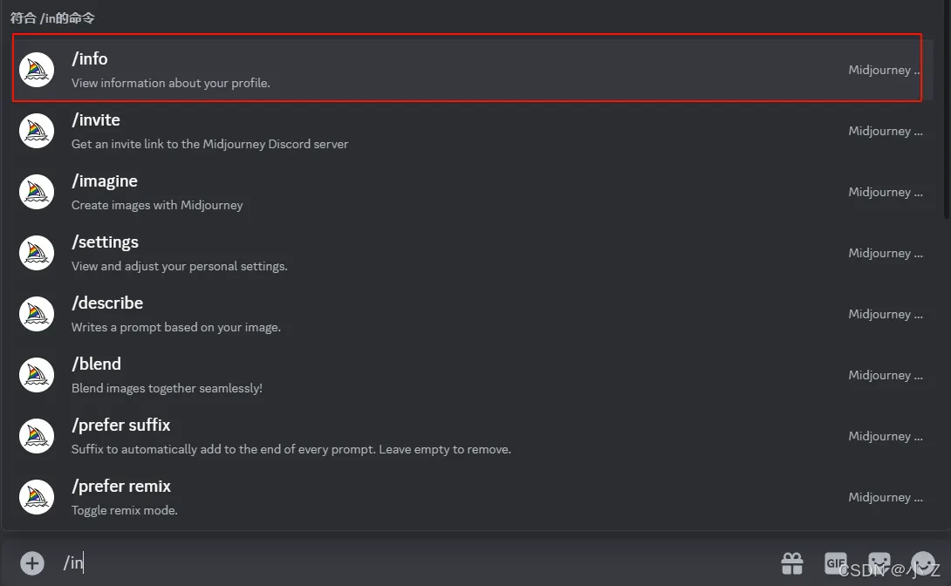
Task: Select the /prefer suffix command title
Action: (x=121, y=425)
